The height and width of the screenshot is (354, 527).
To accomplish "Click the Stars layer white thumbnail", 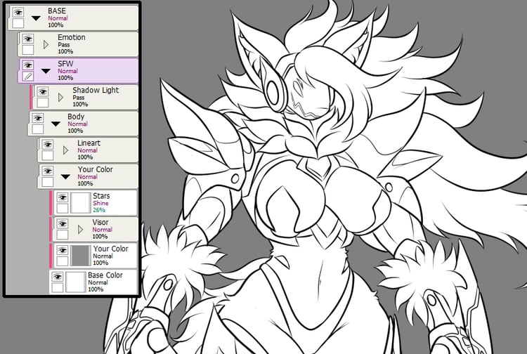I will (81, 203).
